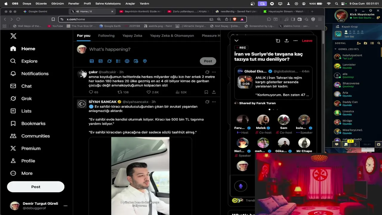Open Premium in the sidebar
The image size is (382, 215).
(25, 148)
